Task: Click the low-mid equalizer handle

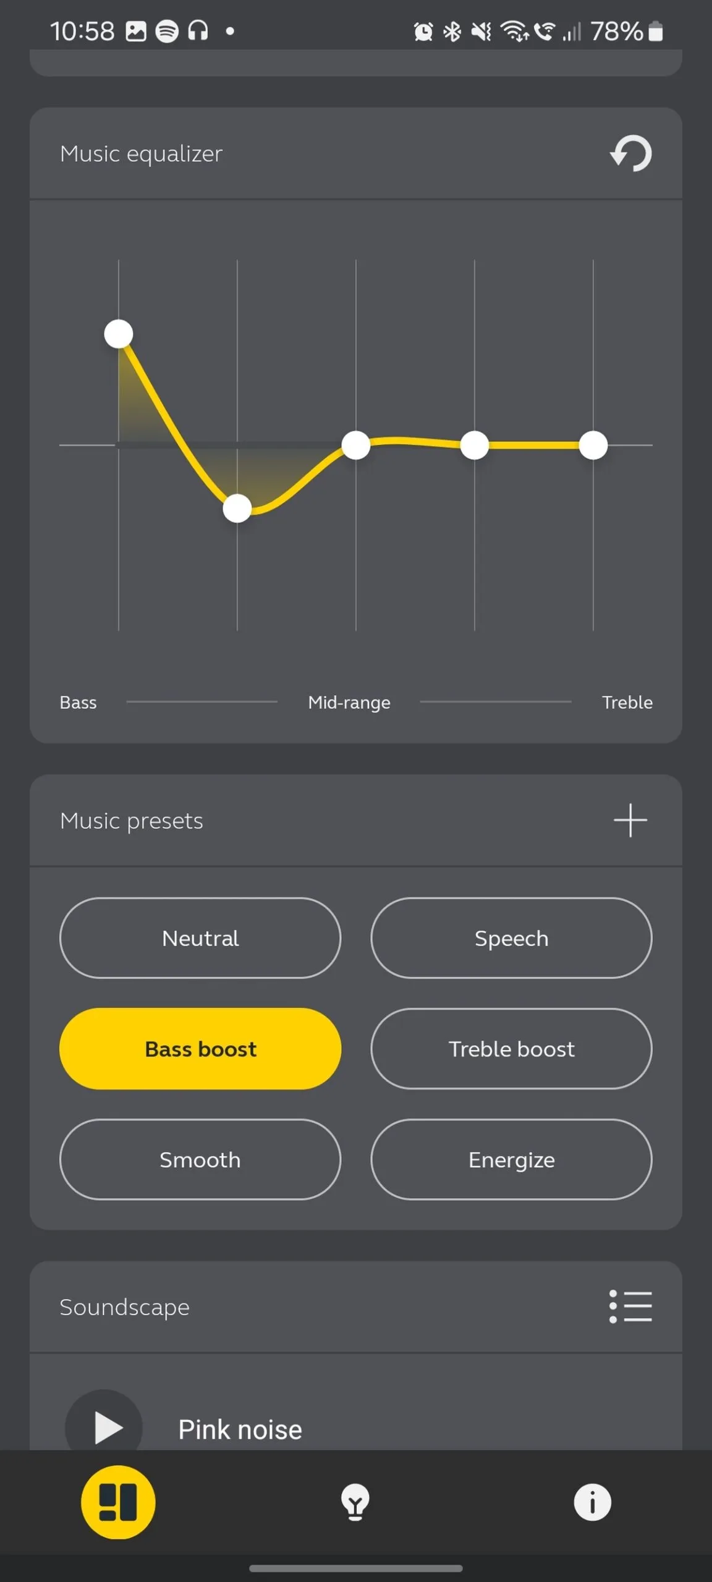Action: (x=237, y=509)
